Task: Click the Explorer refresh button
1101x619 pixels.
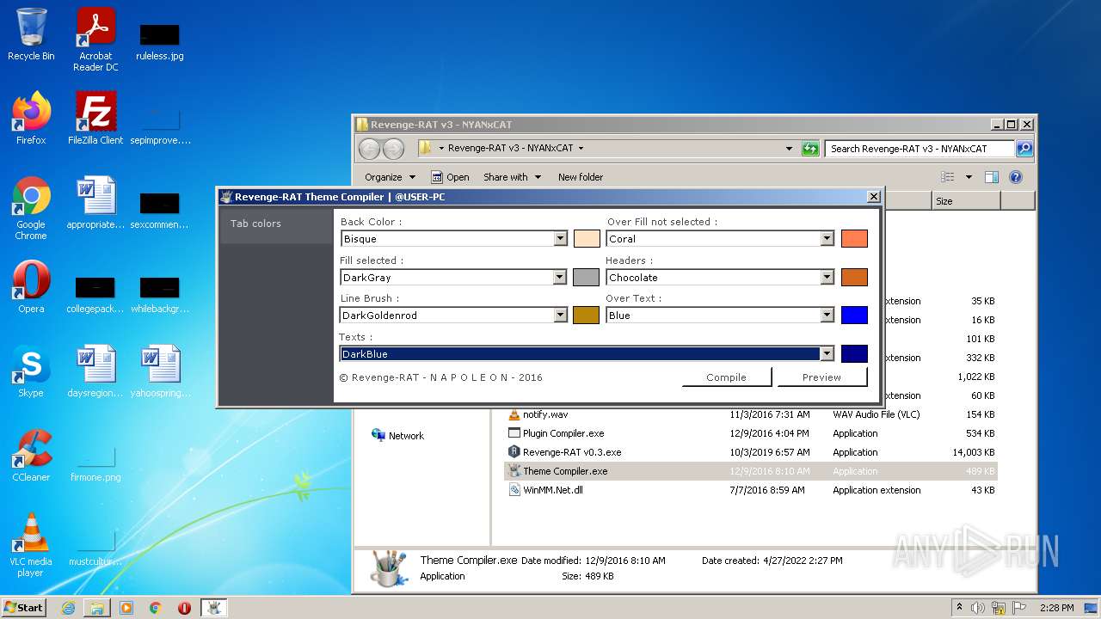Action: [810, 149]
